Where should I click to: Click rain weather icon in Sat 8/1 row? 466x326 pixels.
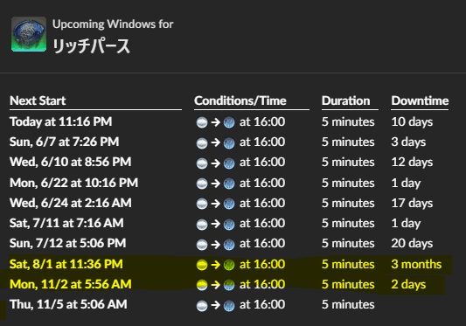pyautogui.click(x=229, y=265)
